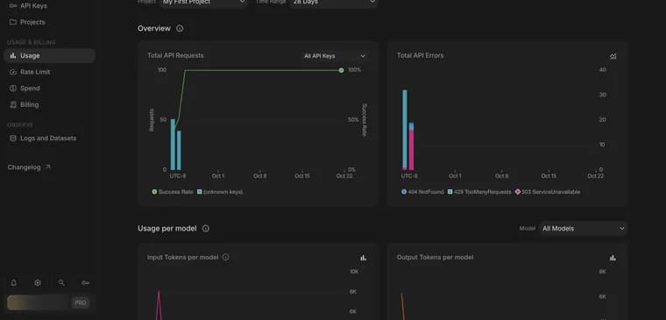
Task: Click the tallest teal bar in Total API Errors
Action: pos(405,130)
